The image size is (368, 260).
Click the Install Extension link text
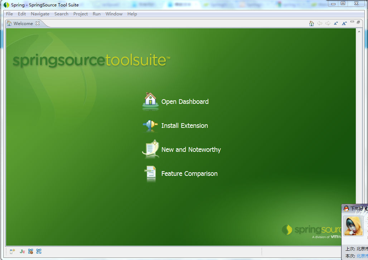click(185, 126)
